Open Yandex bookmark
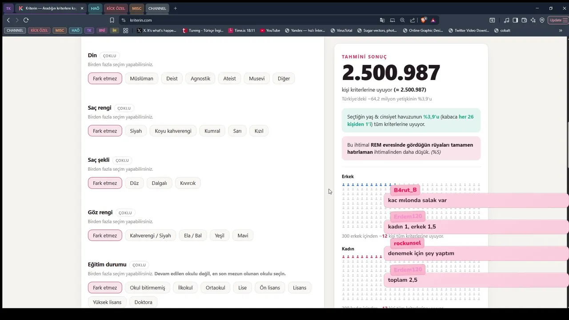The width and height of the screenshot is (569, 320). [x=305, y=31]
